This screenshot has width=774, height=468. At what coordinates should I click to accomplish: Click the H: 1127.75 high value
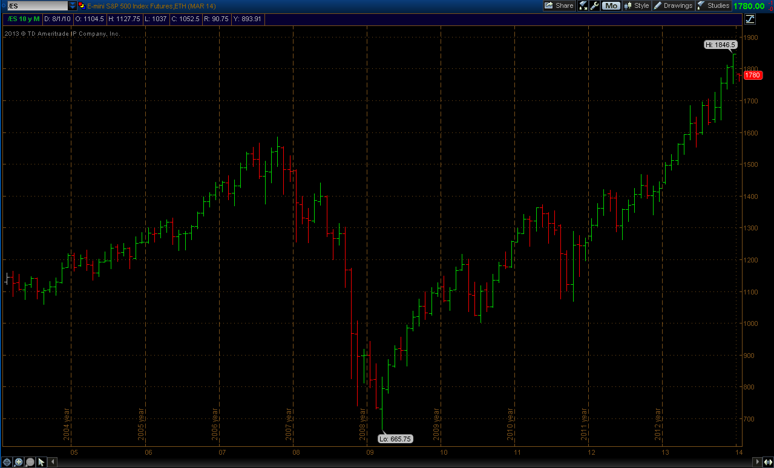coord(124,19)
